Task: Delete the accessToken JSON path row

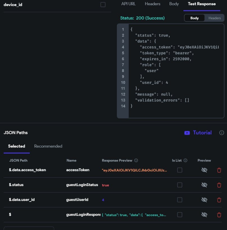Action: tap(219, 170)
